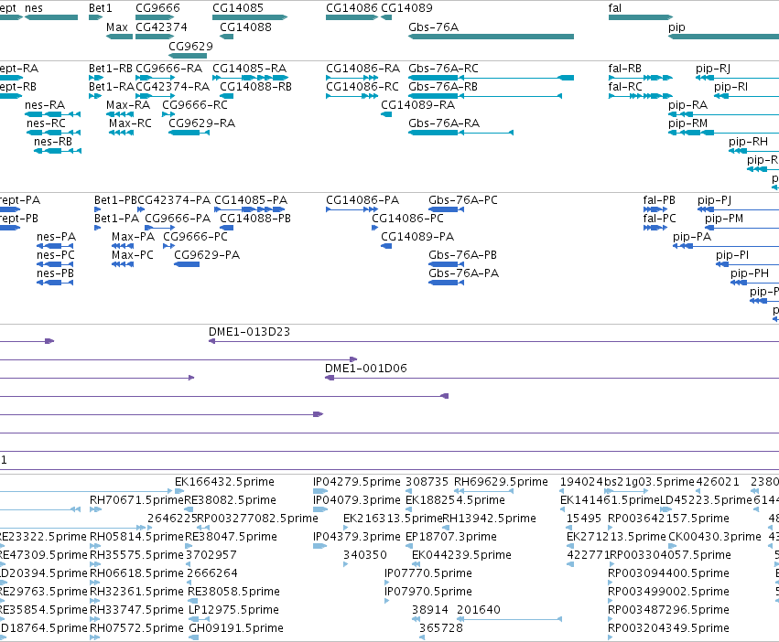Click protein CG42374-PA
Image resolution: width=779 pixels, height=642 pixels.
click(x=174, y=200)
